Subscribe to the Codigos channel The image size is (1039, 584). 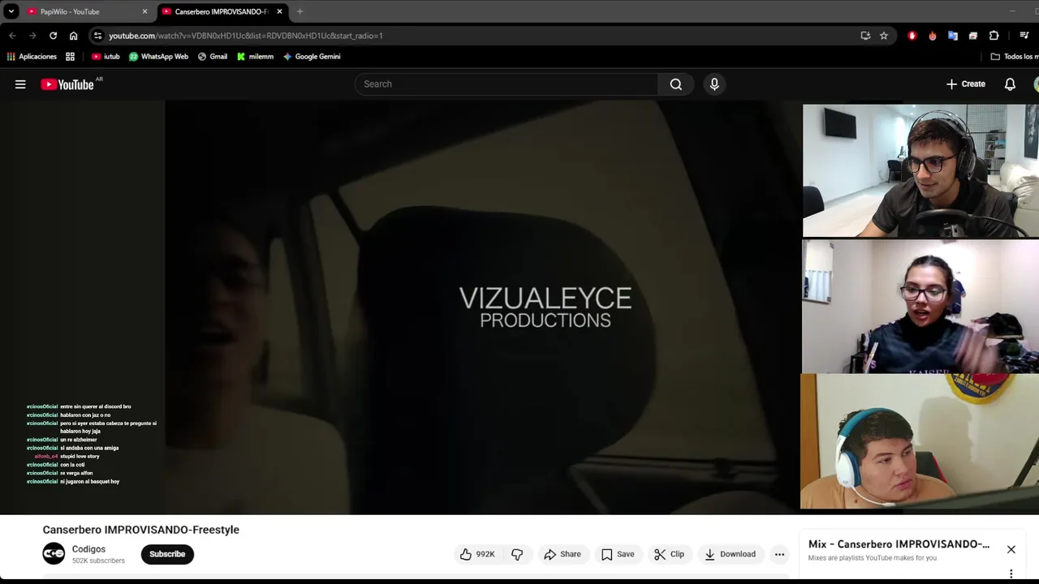pos(167,554)
